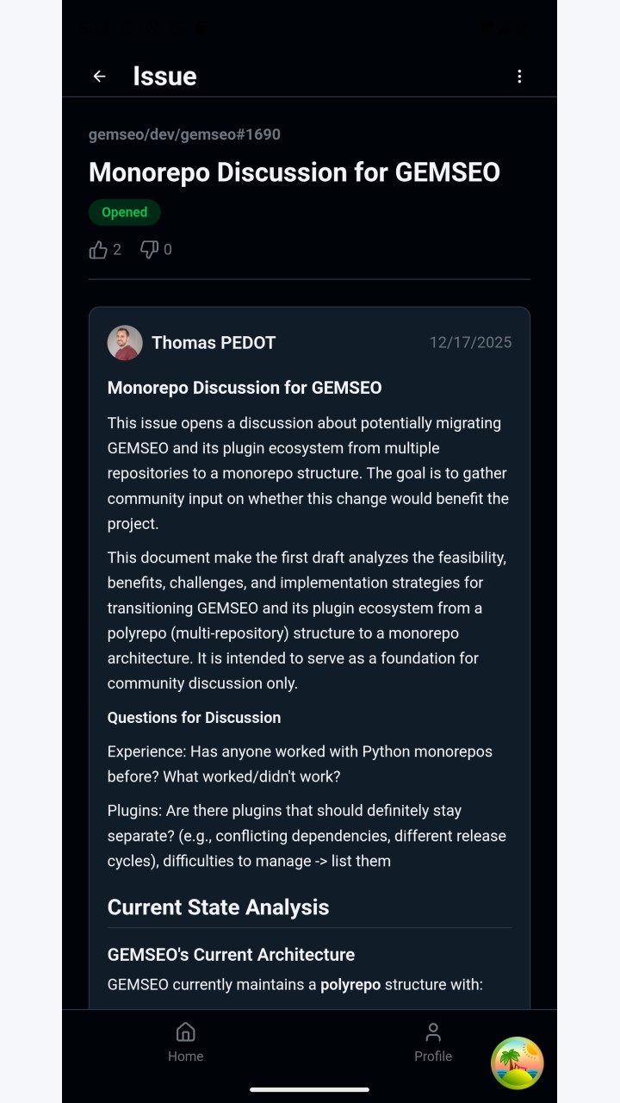Tap the thumbs-up icon
The height and width of the screenshot is (1103, 620).
(98, 250)
